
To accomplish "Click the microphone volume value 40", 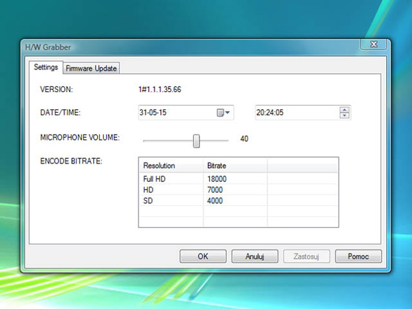I will pos(244,138).
